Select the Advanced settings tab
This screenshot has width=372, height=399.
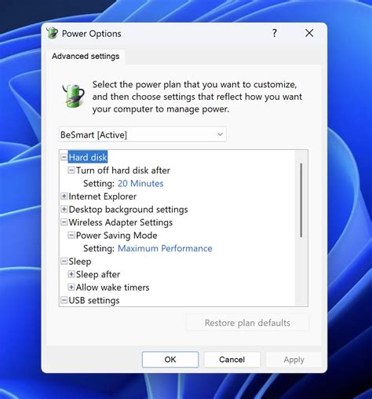[86, 56]
